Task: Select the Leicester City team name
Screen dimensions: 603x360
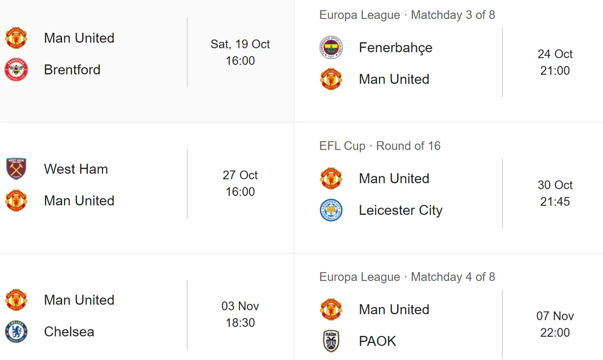Action: coord(401,210)
